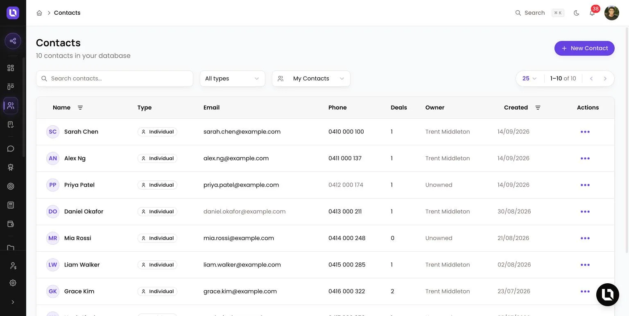
Task: Open the user-dollar icon in the sidebar
Action: [x=13, y=266]
